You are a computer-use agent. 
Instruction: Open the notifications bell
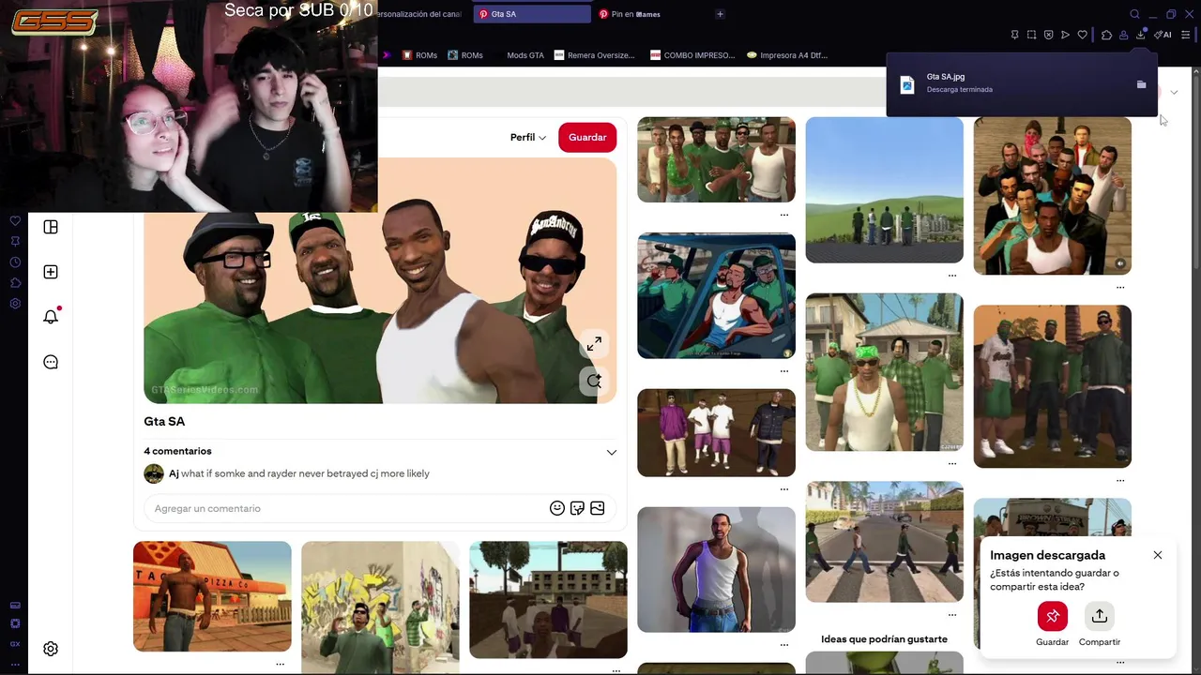tap(51, 317)
